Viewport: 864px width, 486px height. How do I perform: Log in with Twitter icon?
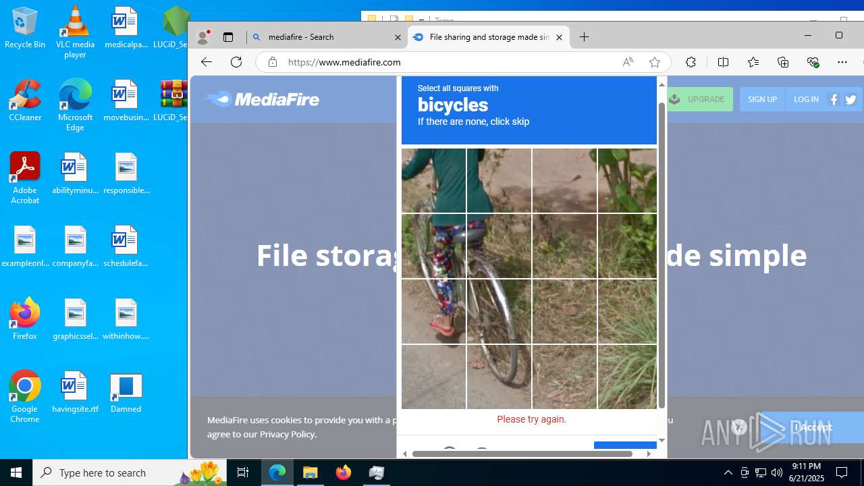coord(850,99)
